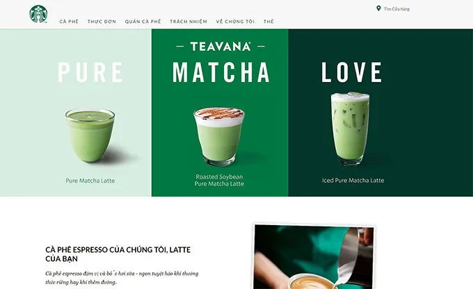Viewport: 473px width, 289px height.
Task: Click the LOVE banner headline
Action: 352,72
